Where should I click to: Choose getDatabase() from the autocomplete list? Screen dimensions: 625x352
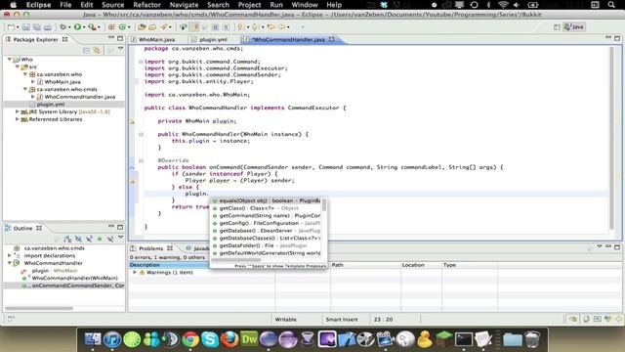pos(266,231)
